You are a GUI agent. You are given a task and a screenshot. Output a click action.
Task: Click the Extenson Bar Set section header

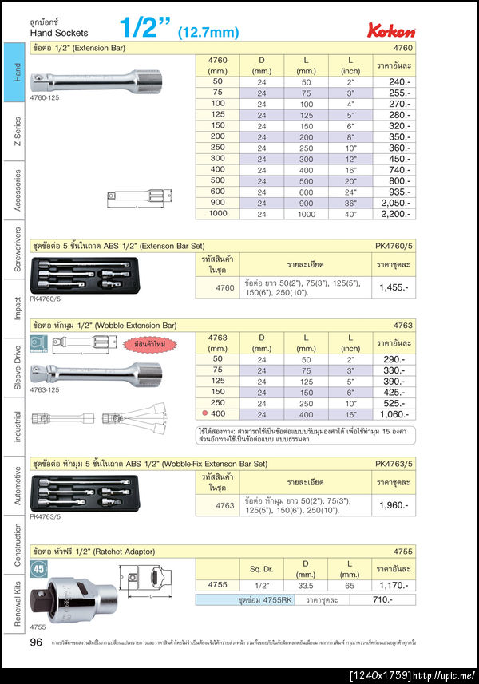pos(223,246)
